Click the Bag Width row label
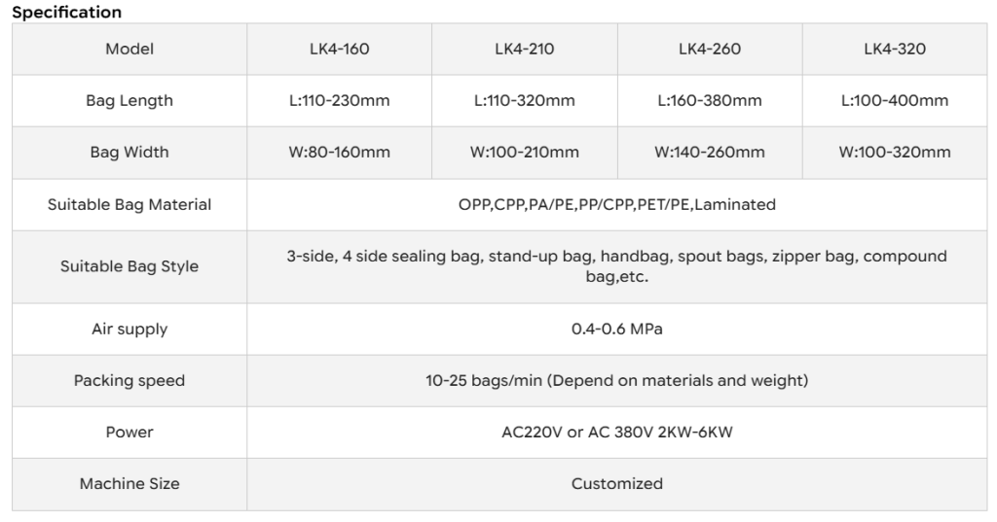 coord(129,153)
